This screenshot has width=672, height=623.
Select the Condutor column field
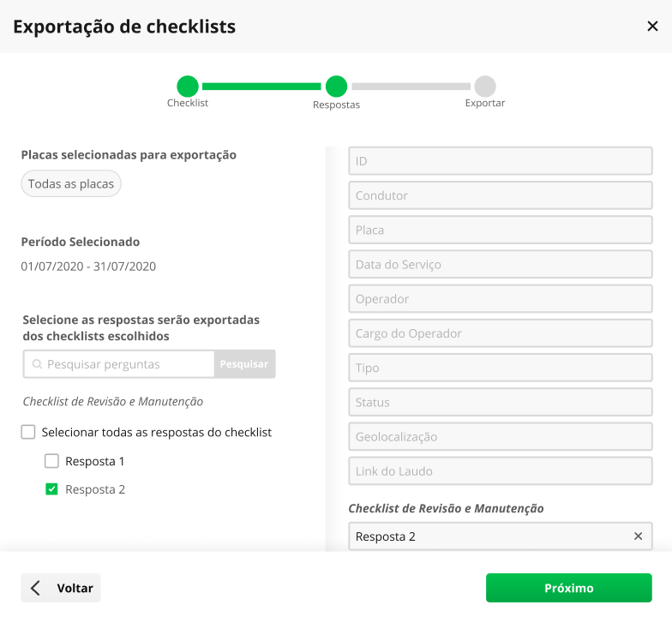pos(501,195)
